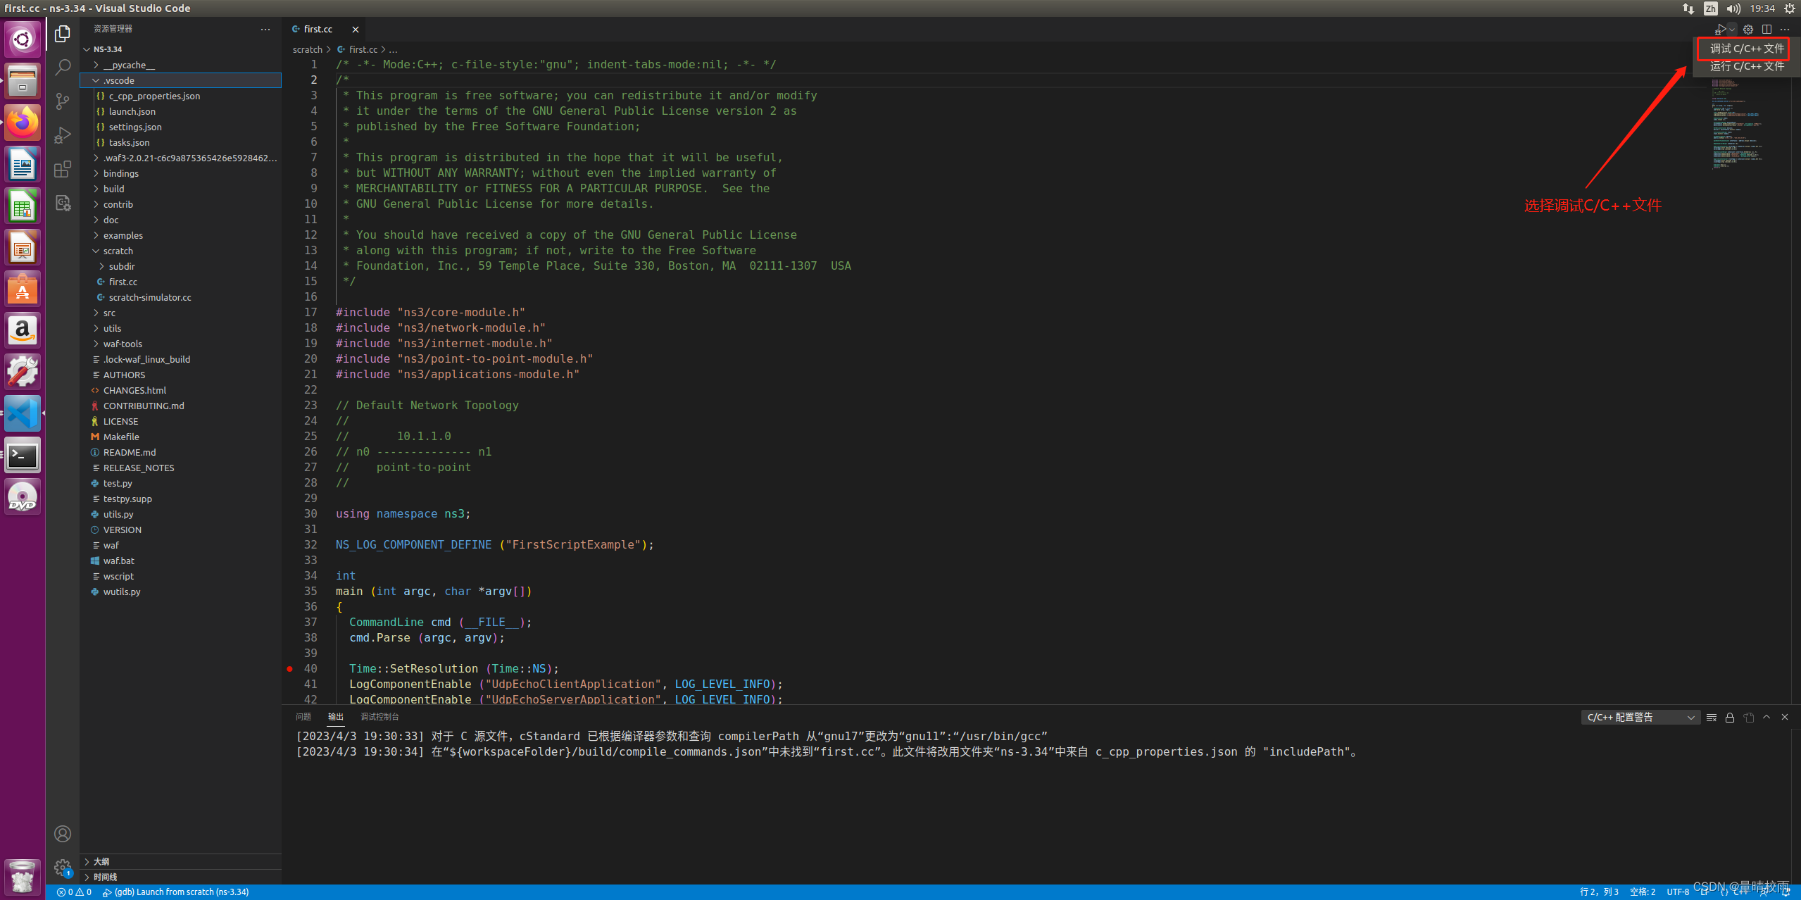Expand the examples folder
This screenshot has height=900, width=1801.
click(x=181, y=235)
